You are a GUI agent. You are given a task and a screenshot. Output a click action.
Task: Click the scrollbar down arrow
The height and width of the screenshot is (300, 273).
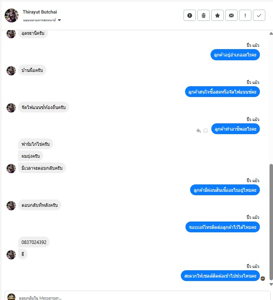[x=271, y=284]
